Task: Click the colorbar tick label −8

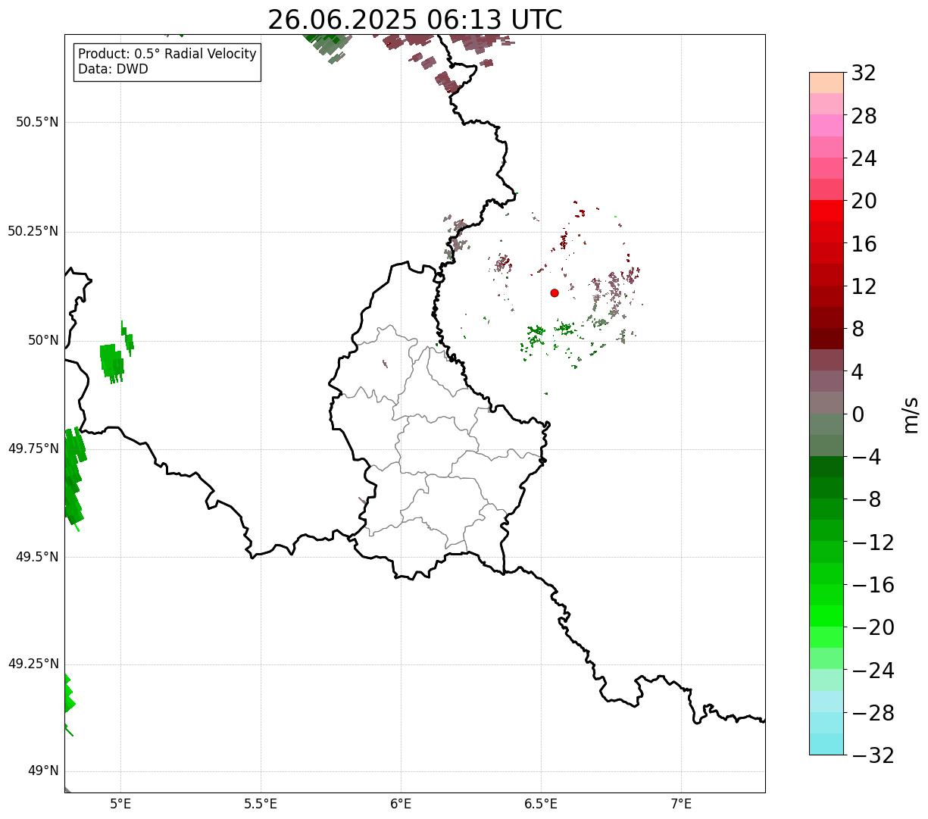Action: [x=866, y=500]
